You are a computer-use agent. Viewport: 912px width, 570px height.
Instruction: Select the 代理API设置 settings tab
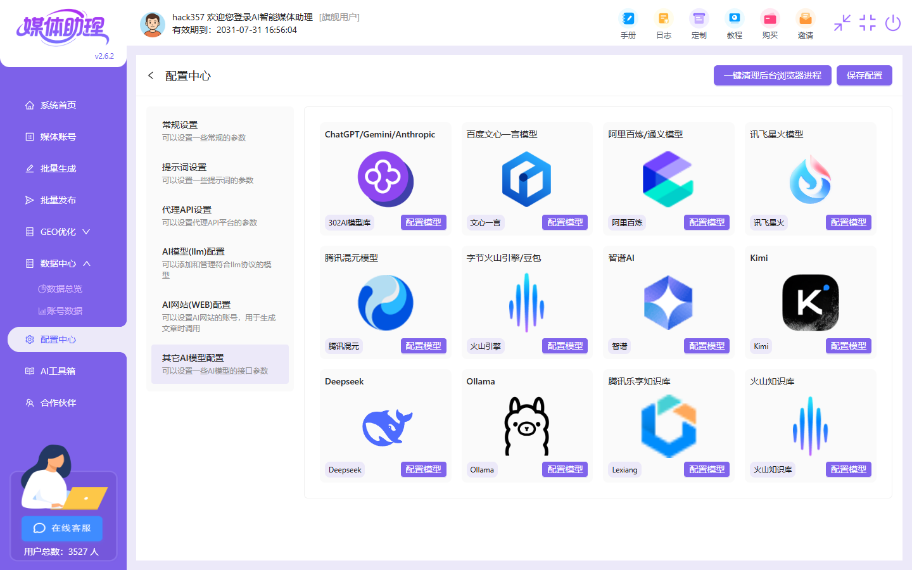220,216
